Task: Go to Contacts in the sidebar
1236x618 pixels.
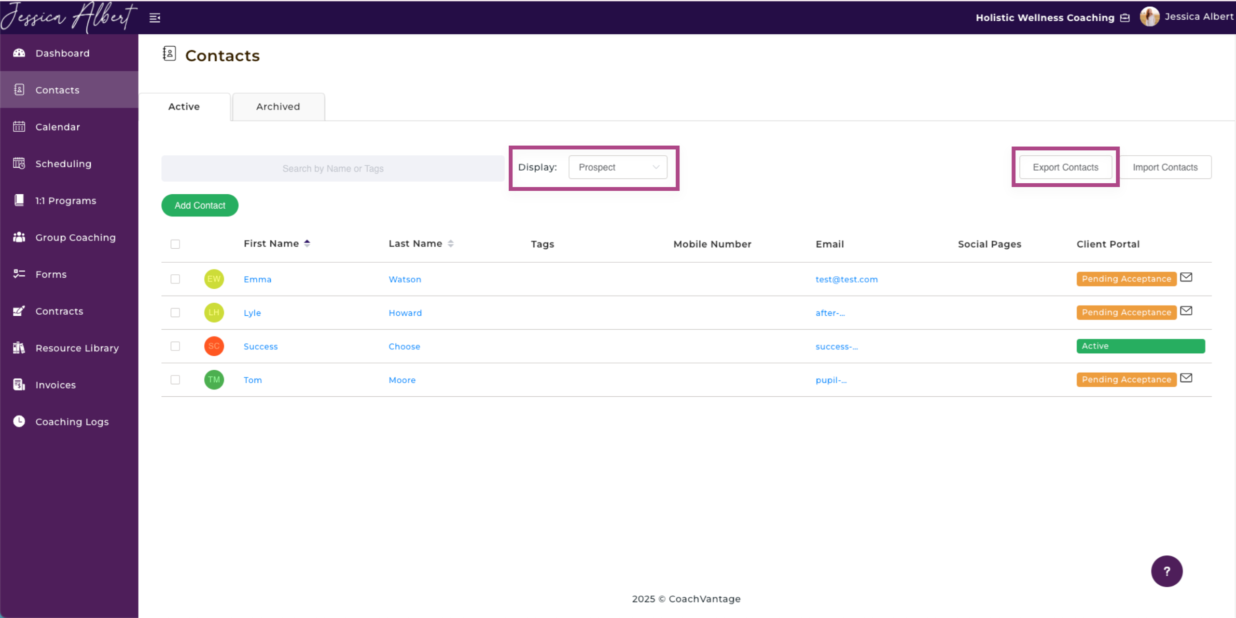Action: pos(69,90)
